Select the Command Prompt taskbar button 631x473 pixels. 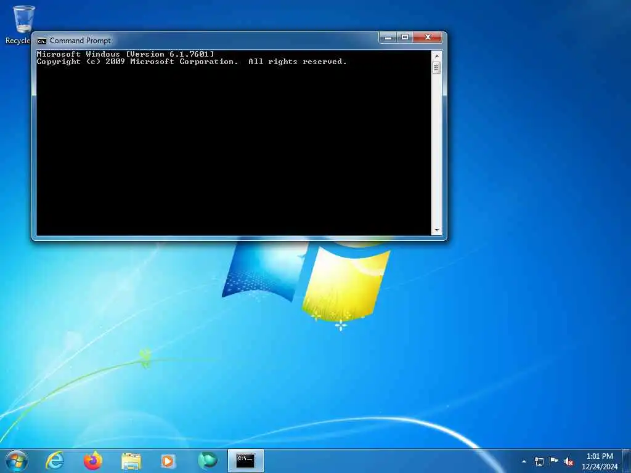coord(245,461)
